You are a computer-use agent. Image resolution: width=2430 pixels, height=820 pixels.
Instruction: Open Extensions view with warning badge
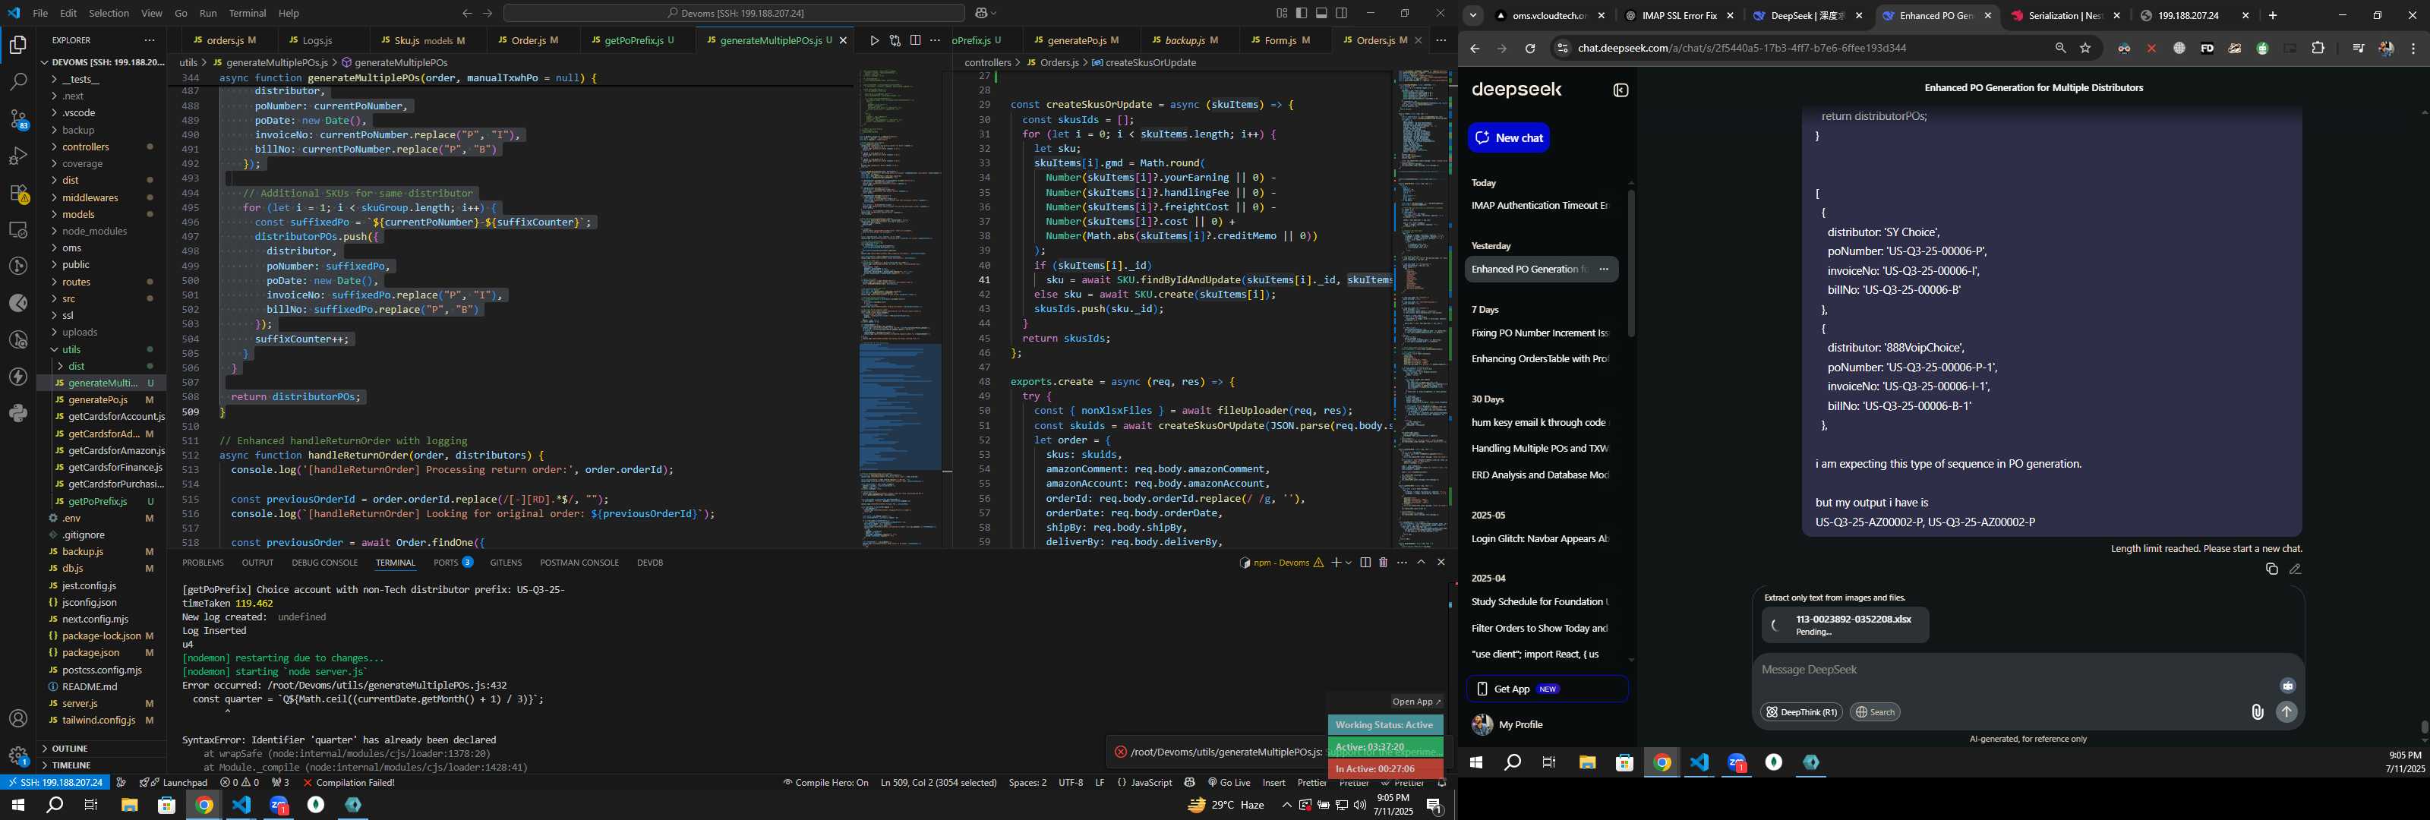[x=18, y=194]
